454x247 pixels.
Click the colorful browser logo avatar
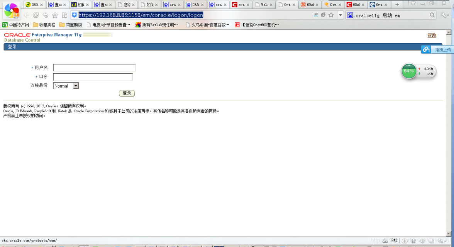point(12,10)
